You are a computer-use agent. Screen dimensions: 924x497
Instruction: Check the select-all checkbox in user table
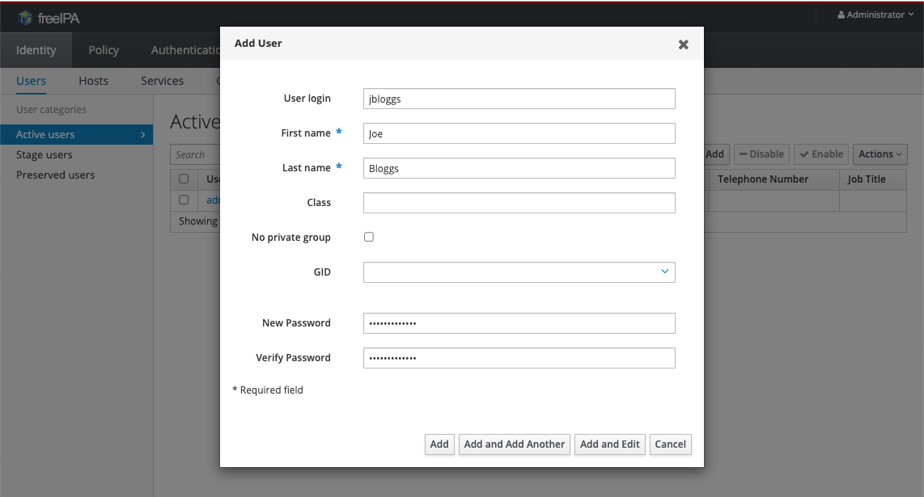tap(184, 179)
